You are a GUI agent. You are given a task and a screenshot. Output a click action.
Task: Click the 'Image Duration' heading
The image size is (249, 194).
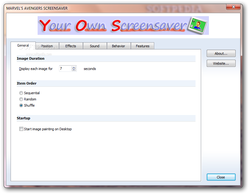[31, 58]
